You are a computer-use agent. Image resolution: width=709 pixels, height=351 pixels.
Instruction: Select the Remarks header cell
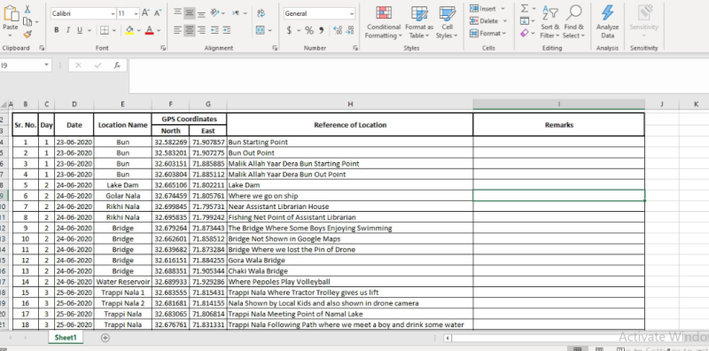[x=559, y=124]
